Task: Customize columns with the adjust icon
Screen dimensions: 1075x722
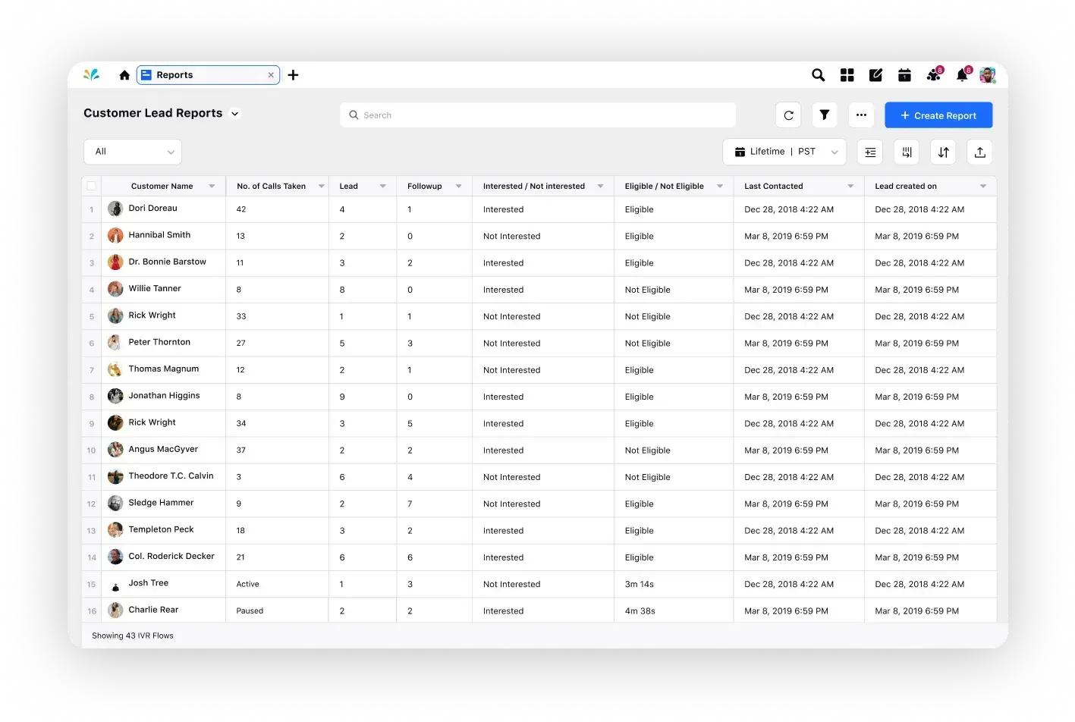Action: (x=869, y=152)
